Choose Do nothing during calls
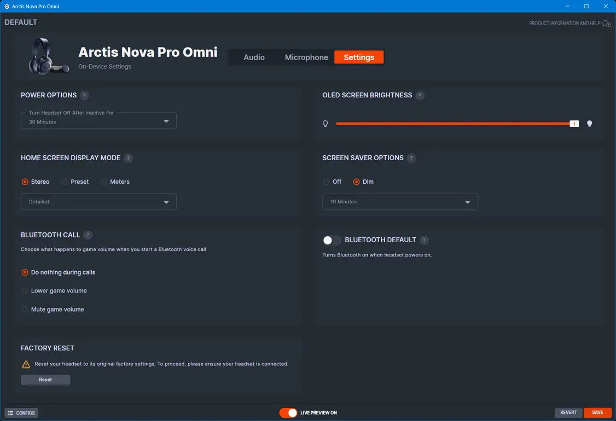This screenshot has width=616, height=421. tap(58, 272)
